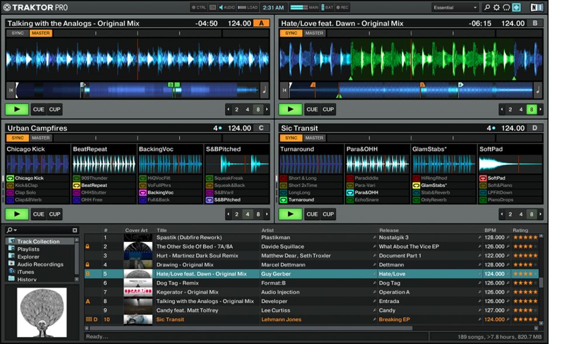This screenshot has width=561, height=344.
Task: Open the Essential layout dropdown
Action: (x=455, y=8)
